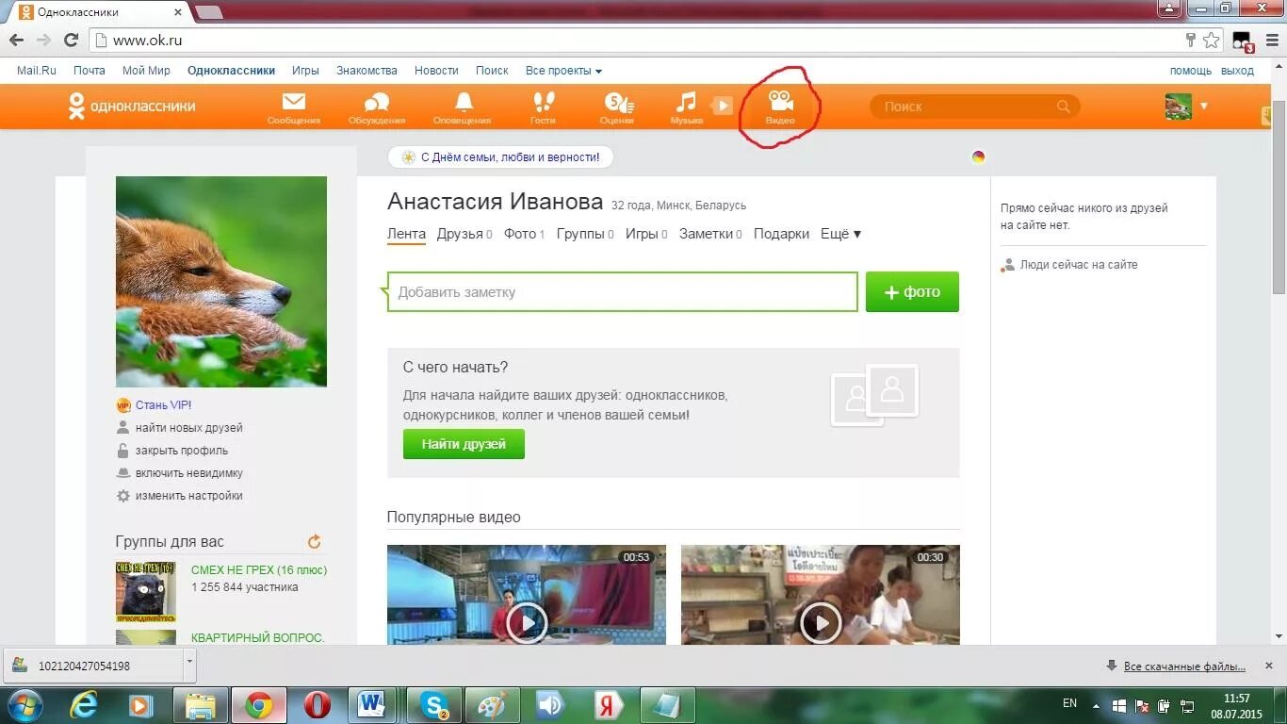Click Люди сейчас на сайте link
Image resolution: width=1287 pixels, height=724 pixels.
coord(1079,265)
